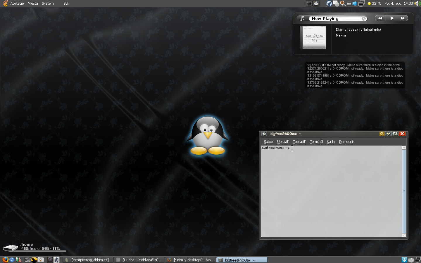Click the Svk keyboard layout indicator
421x263 pixels.
[x=66, y=4]
